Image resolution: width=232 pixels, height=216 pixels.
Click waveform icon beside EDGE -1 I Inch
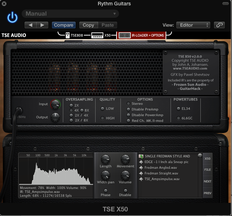(x=141, y=162)
